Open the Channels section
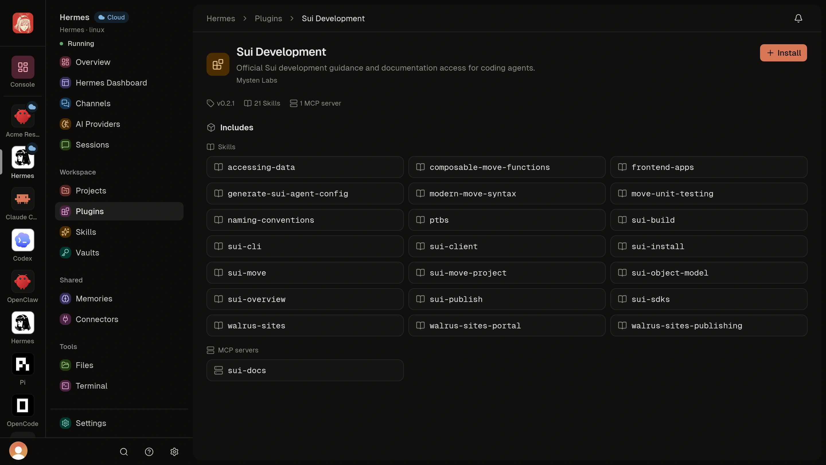Viewport: 826px width, 465px height. click(119, 103)
